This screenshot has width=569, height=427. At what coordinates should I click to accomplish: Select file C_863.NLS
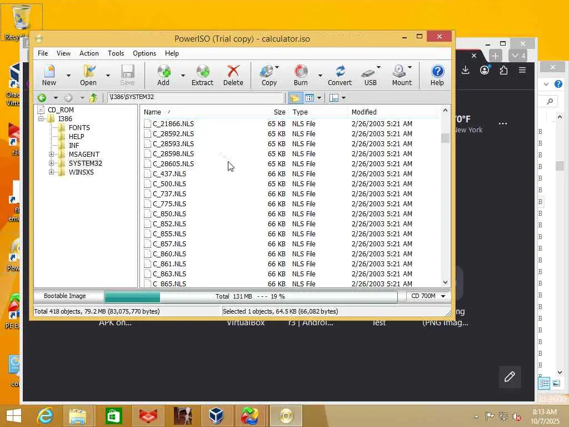(x=169, y=274)
